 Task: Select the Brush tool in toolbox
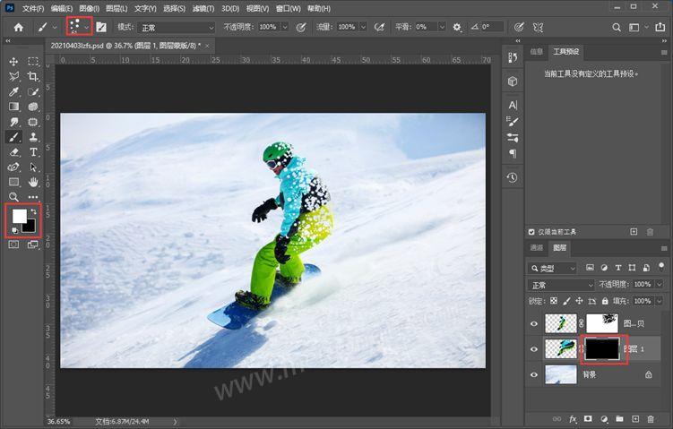(x=13, y=137)
